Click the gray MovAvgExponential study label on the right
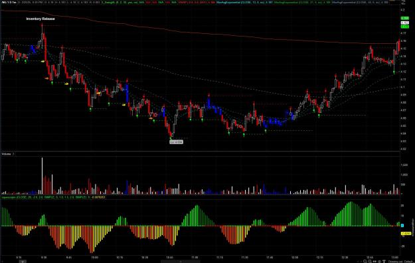The image size is (415, 263). pyautogui.click(x=360, y=3)
